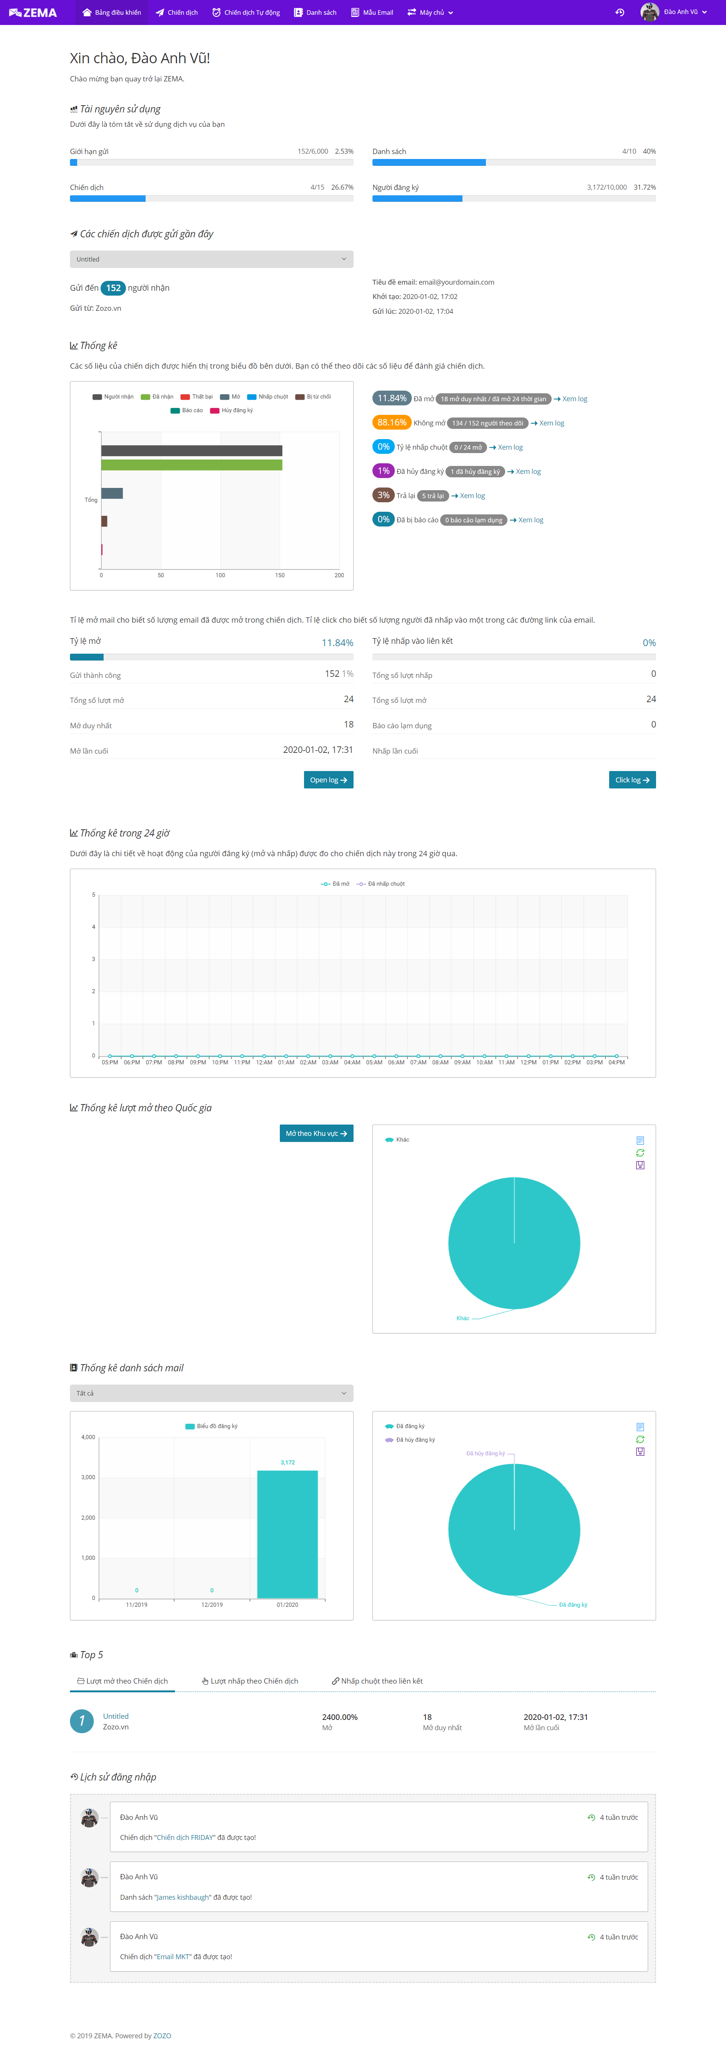726x2050 pixels.
Task: Open the Tất cả mail list dropdown
Action: [211, 1393]
